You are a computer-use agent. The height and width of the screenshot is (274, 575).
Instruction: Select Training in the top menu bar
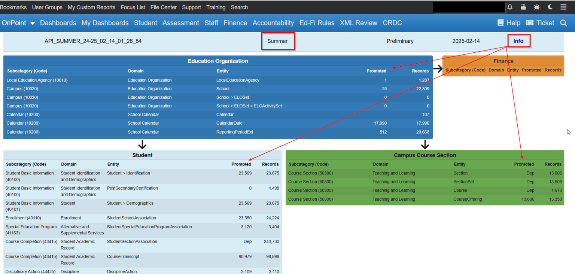click(216, 7)
